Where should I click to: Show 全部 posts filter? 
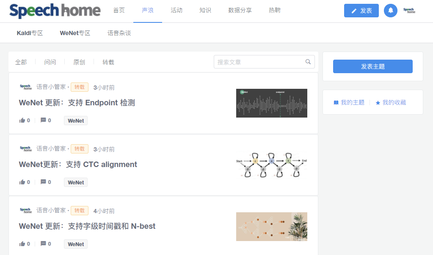click(21, 62)
